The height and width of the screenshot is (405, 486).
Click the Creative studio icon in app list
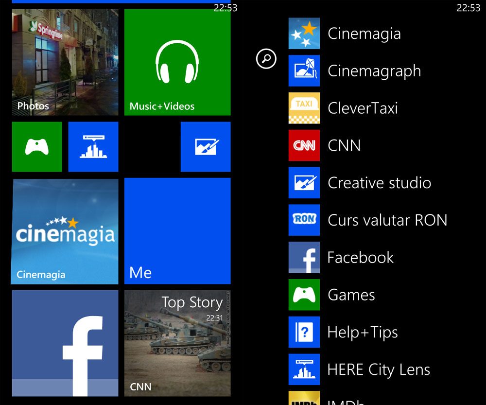(x=304, y=183)
